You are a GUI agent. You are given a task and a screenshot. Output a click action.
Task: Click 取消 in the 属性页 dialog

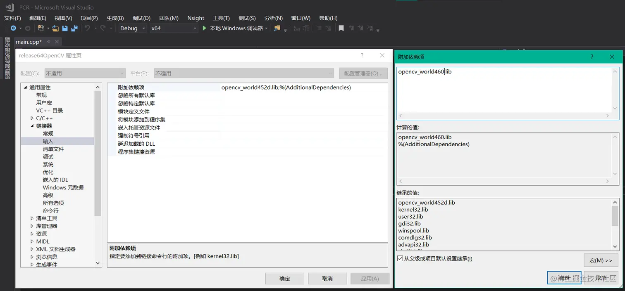(327, 279)
